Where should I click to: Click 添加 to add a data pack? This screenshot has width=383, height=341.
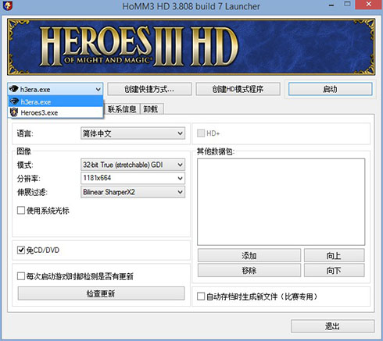pyautogui.click(x=249, y=255)
